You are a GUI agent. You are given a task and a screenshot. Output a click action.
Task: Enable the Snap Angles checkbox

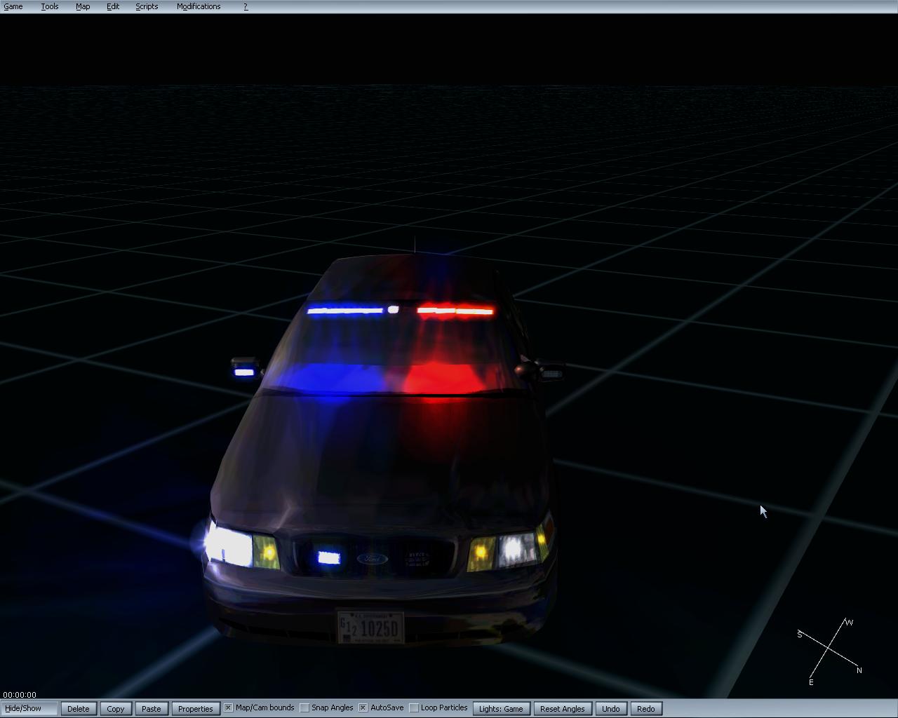coord(304,708)
